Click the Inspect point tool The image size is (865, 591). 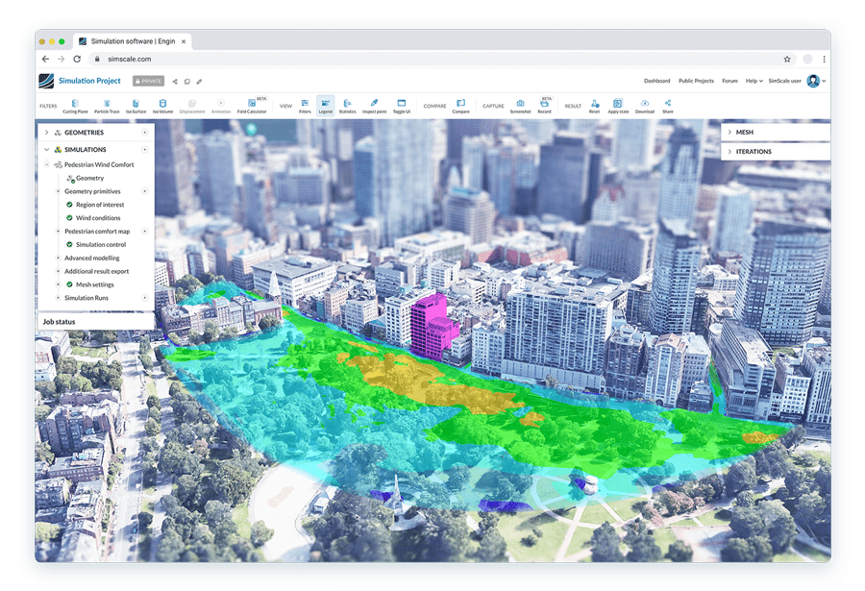click(x=372, y=106)
